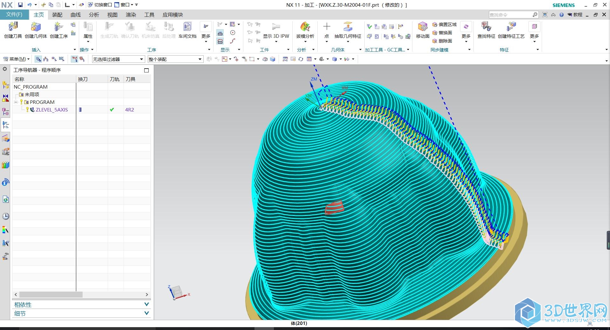This screenshot has width=610, height=330.
Task: Select the 未用项 tree item
Action: 32,95
